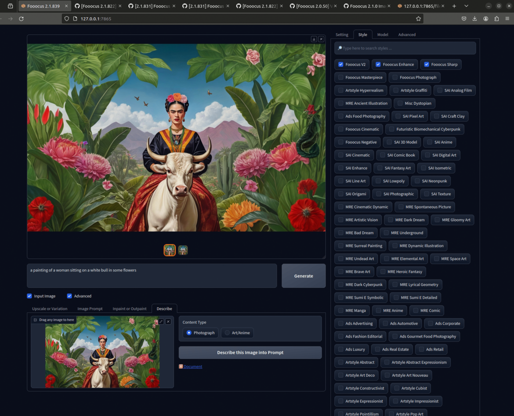Click into the prompt text box
Viewport: 514px width, 416px height.
pyautogui.click(x=152, y=276)
